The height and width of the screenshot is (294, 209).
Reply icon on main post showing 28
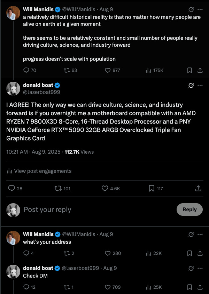coord(11,189)
